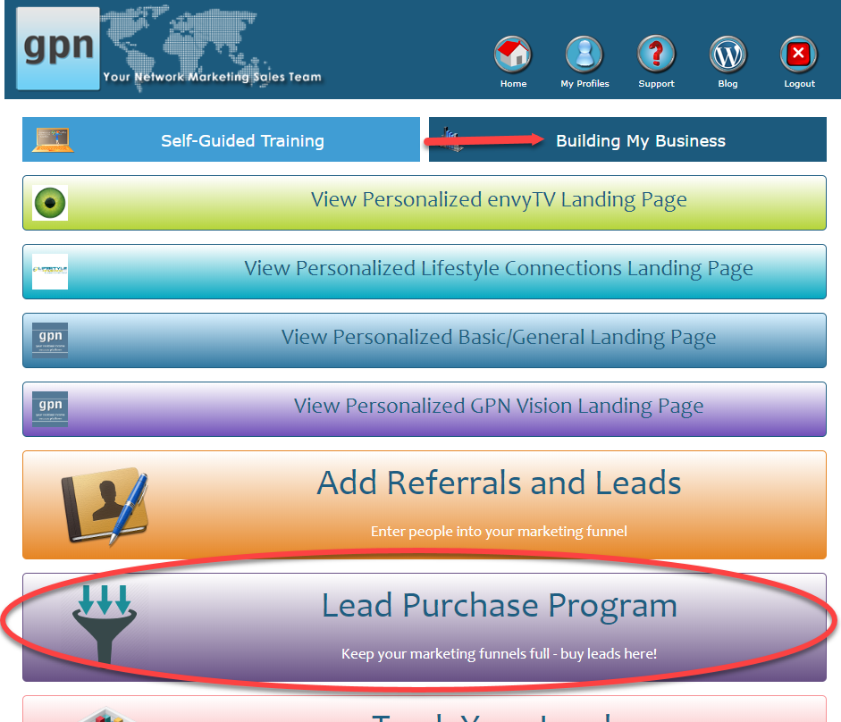
Task: Open View Personalized GPN Vision Landing Page
Action: coord(425,408)
